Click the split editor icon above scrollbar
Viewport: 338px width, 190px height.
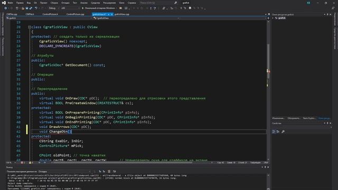pyautogui.click(x=268, y=18)
